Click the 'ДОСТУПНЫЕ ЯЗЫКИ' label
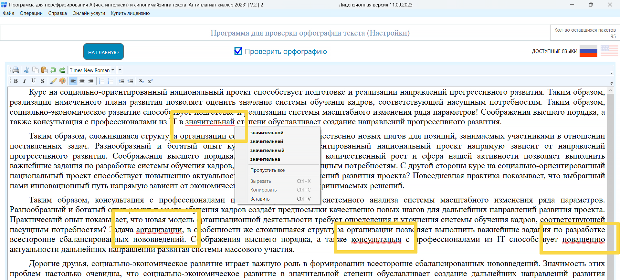This screenshot has height=280, width=620. [x=554, y=51]
